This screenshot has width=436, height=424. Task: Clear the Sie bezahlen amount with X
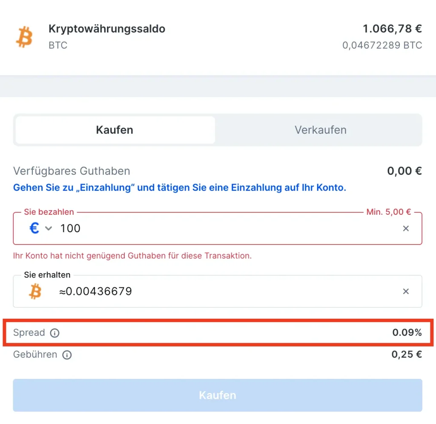point(406,229)
